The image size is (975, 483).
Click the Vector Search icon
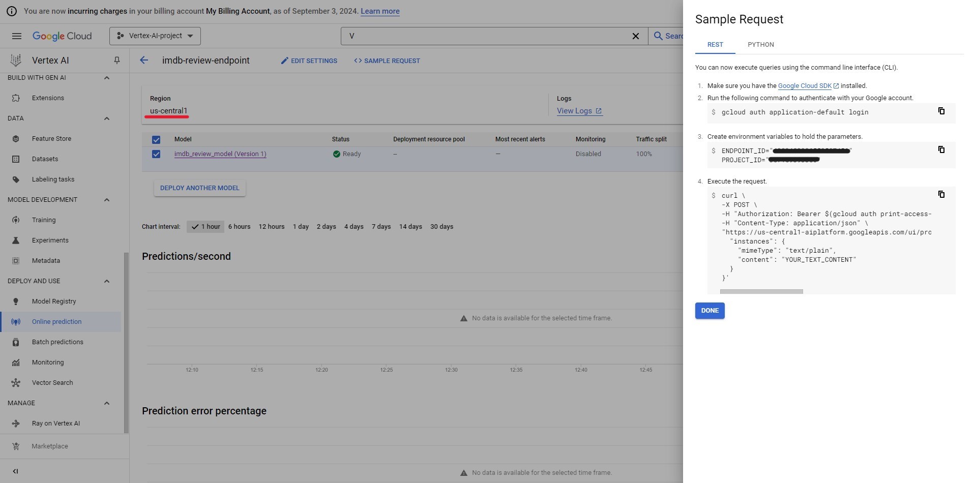coord(16,383)
